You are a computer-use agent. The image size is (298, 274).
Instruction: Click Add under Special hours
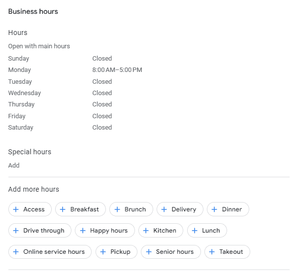point(14,165)
